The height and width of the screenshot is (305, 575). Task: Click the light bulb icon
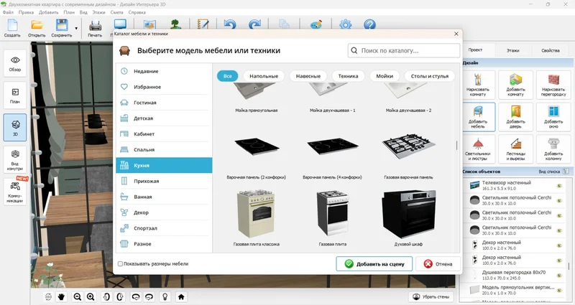tap(165, 296)
